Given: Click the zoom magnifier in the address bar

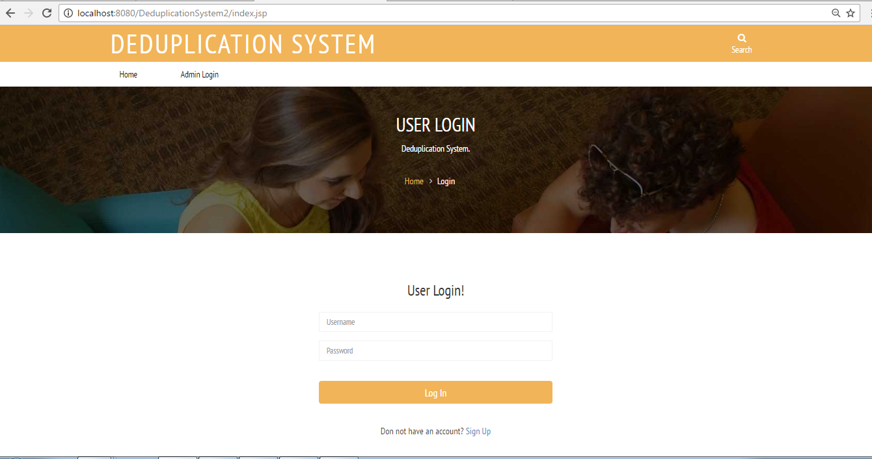Looking at the screenshot, I should (x=836, y=13).
